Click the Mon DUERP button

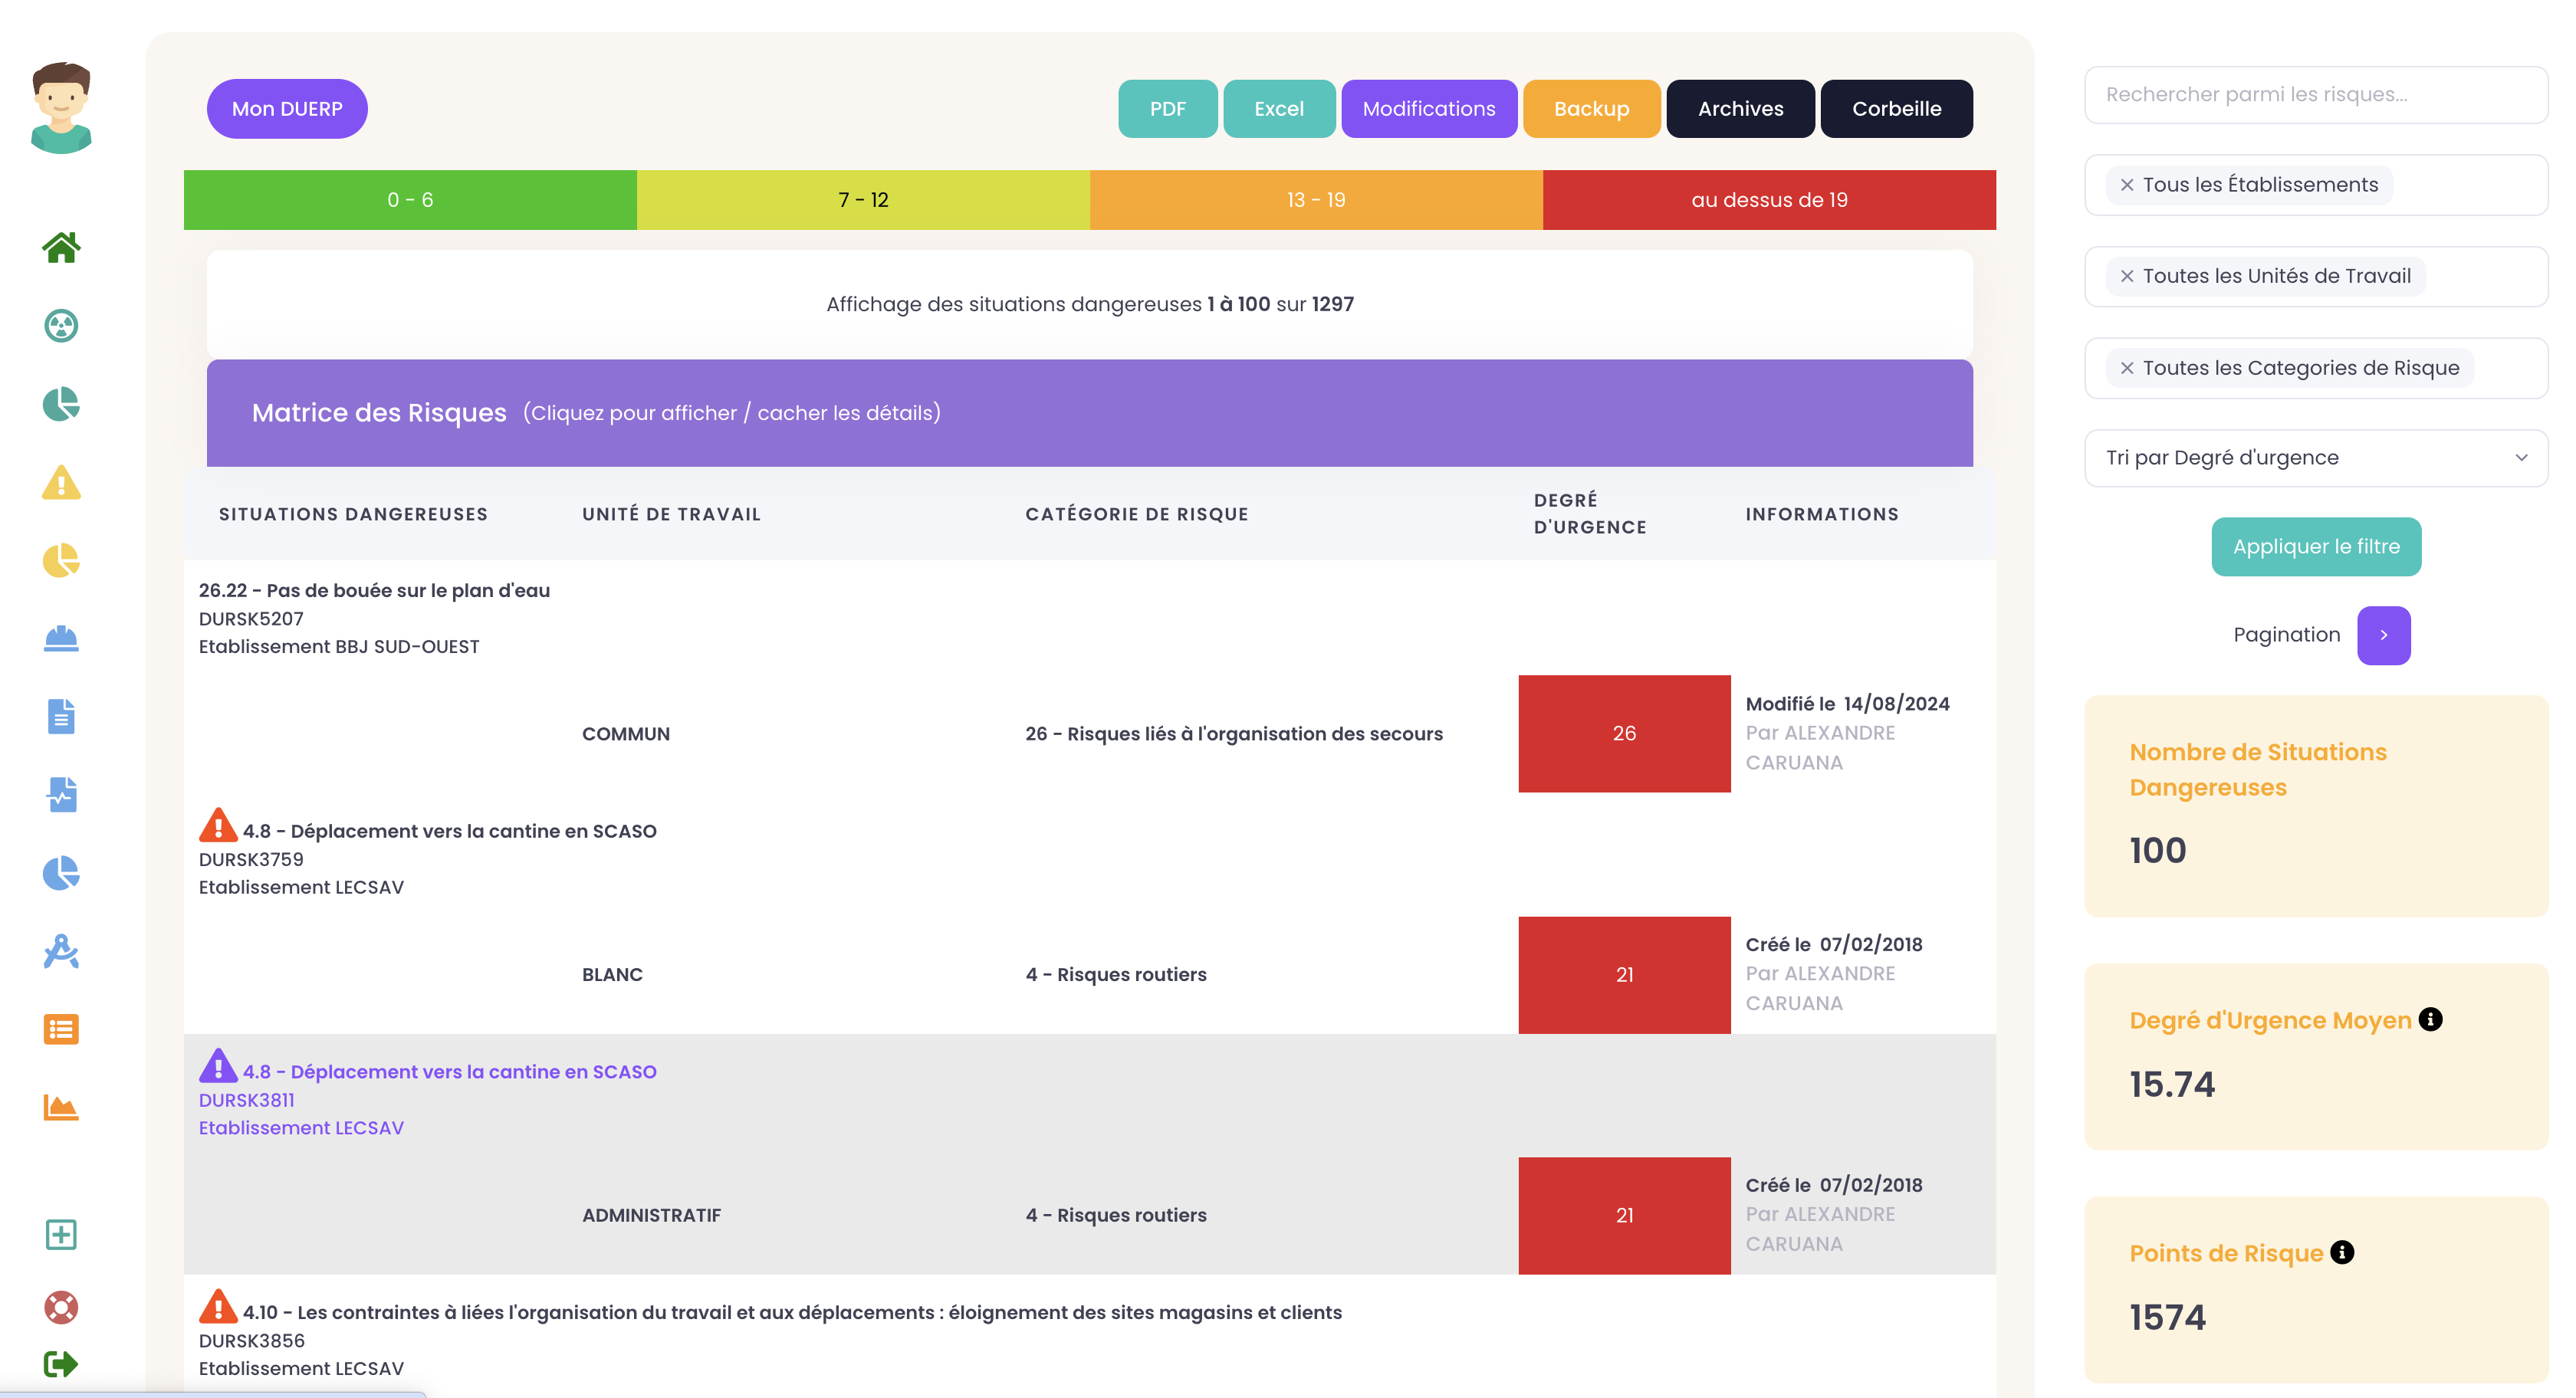287,109
